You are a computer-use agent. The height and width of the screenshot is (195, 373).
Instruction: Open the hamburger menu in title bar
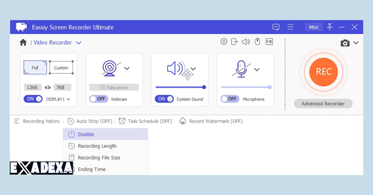pyautogui.click(x=290, y=27)
